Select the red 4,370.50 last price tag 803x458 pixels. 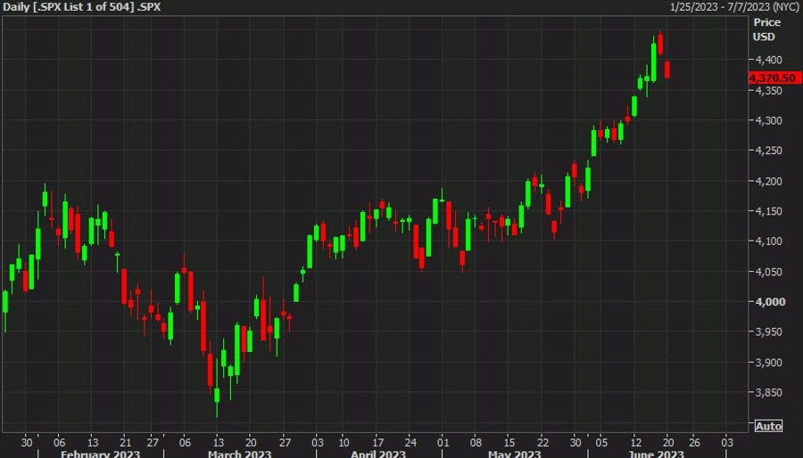[772, 78]
